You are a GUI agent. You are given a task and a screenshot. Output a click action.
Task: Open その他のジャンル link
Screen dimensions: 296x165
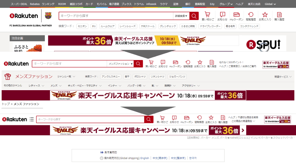click(x=13, y=85)
